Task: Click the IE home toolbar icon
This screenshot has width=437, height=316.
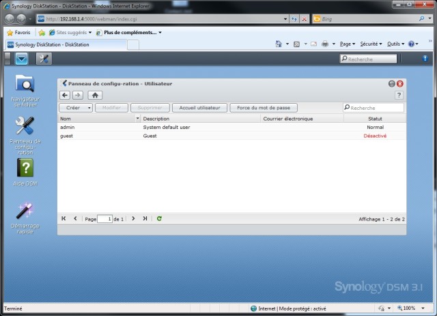Action: pos(279,44)
